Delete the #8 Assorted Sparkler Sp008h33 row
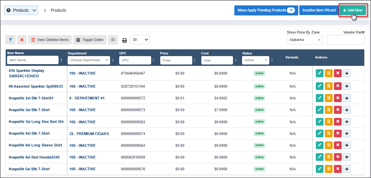This screenshot has width=371, height=178. point(338,86)
